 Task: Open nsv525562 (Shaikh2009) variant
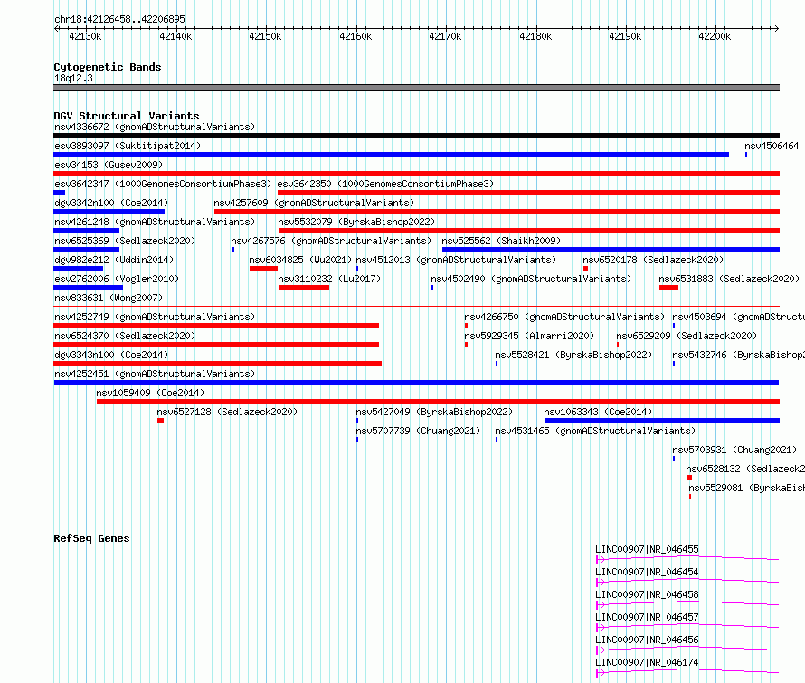[x=611, y=250]
